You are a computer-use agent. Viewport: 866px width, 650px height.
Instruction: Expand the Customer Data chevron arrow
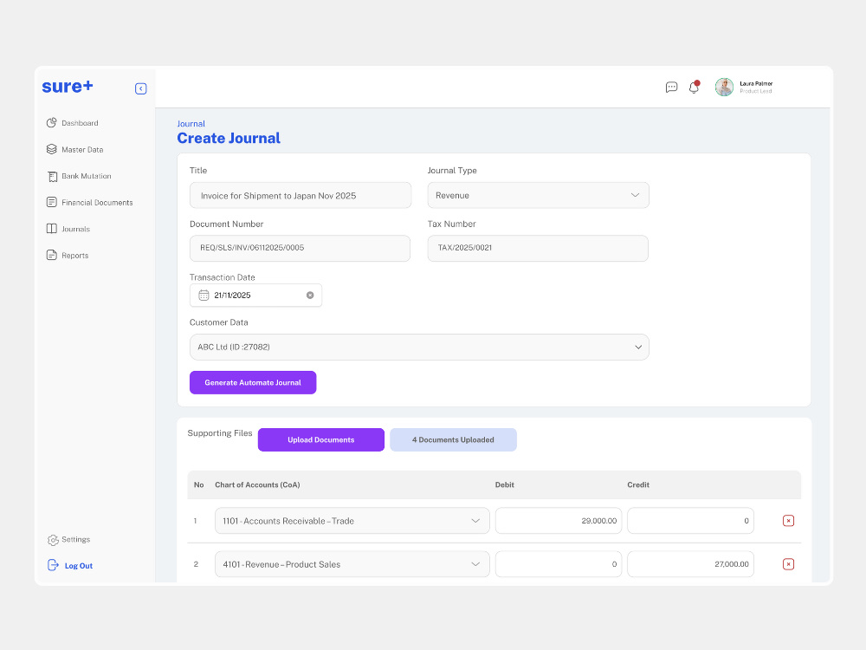(638, 348)
